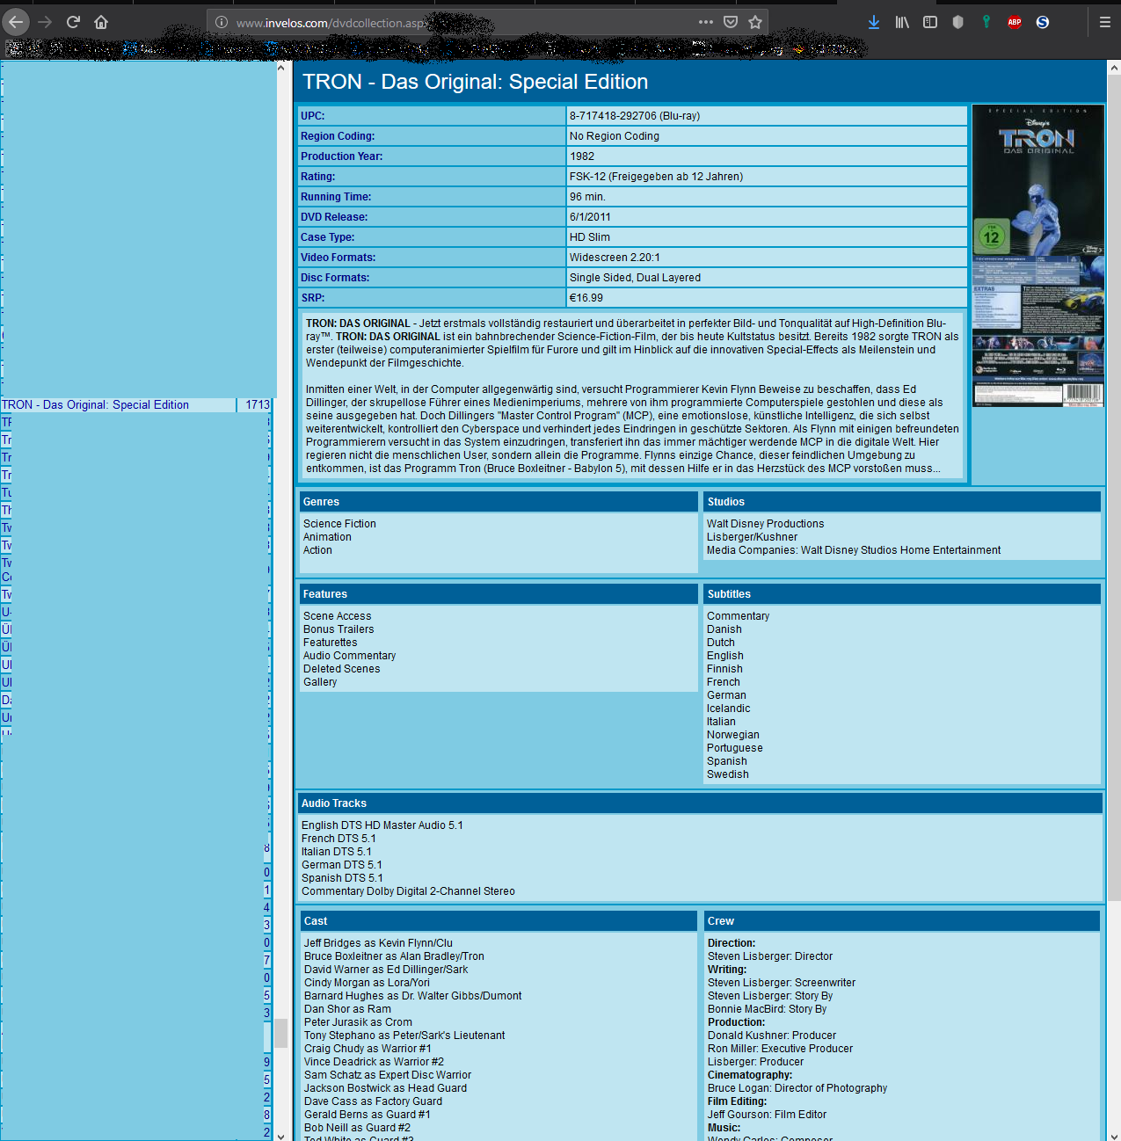Click the Audio Commentary feature entry
This screenshot has width=1121, height=1141.
(x=350, y=656)
